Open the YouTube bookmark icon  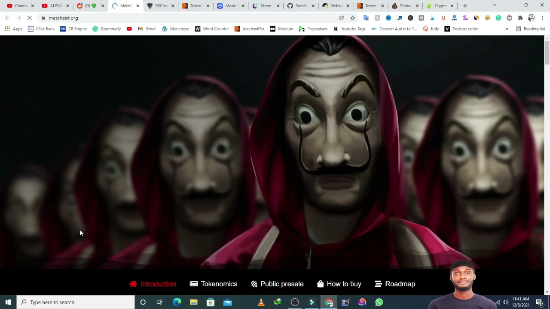[129, 29]
